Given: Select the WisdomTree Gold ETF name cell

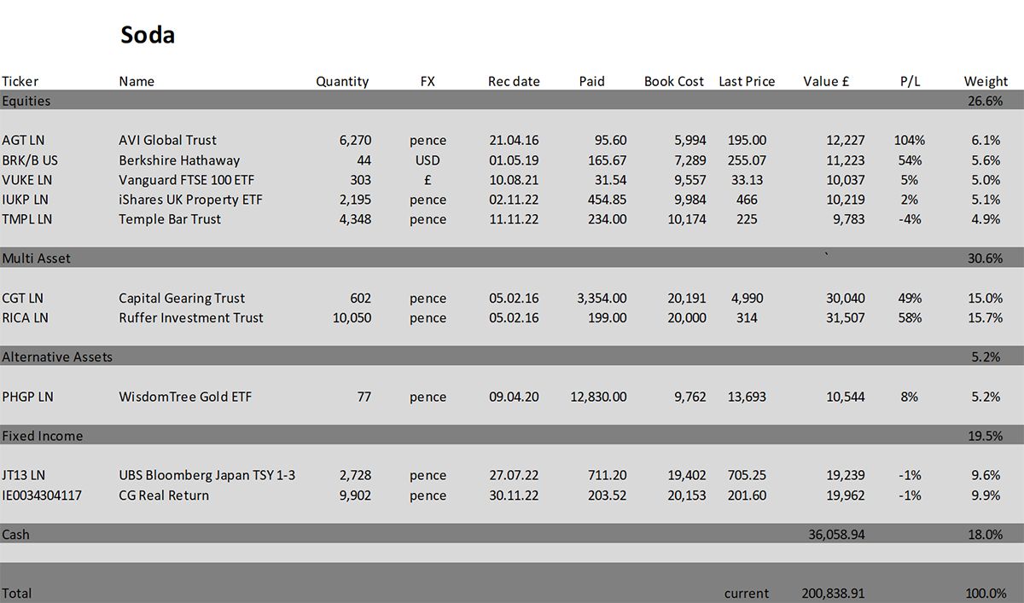Looking at the screenshot, I should click(x=185, y=397).
